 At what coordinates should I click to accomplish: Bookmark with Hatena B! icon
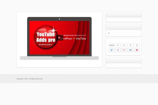[131, 50]
